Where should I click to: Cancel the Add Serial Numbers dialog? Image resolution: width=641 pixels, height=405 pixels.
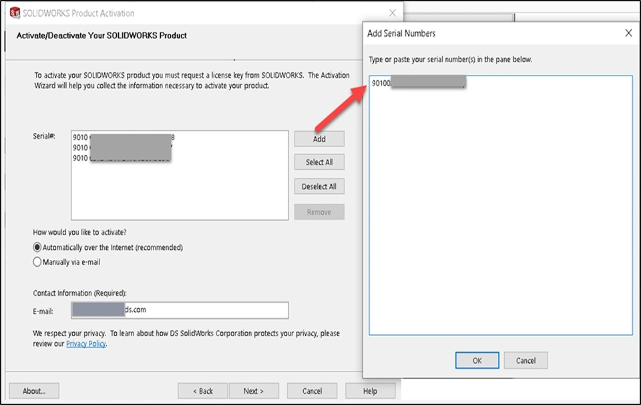click(525, 360)
